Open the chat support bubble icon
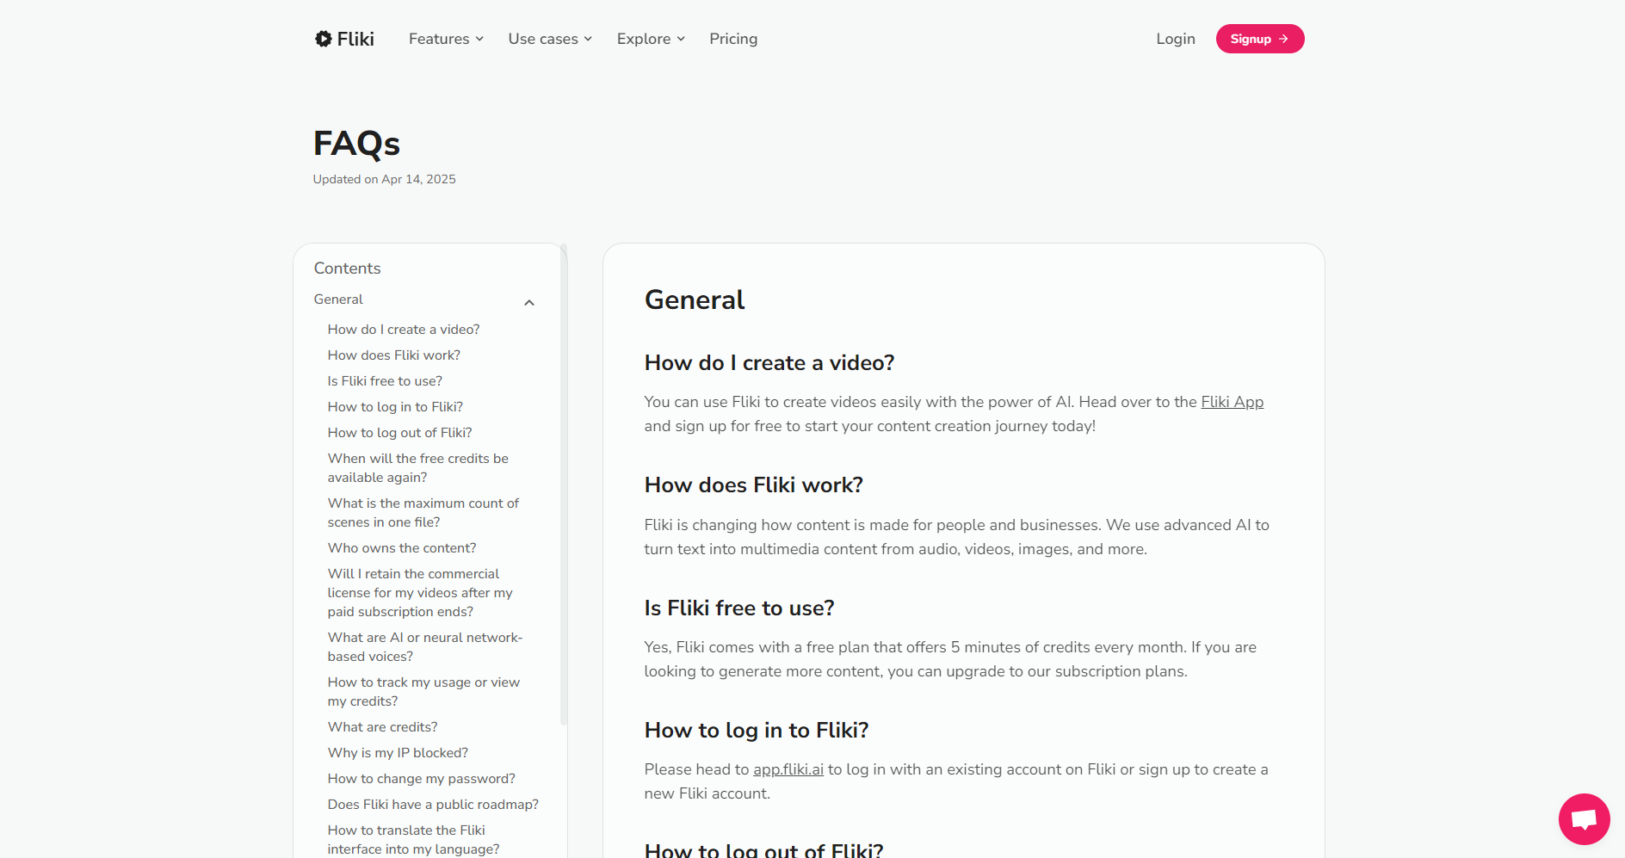The width and height of the screenshot is (1625, 858). pos(1583,818)
